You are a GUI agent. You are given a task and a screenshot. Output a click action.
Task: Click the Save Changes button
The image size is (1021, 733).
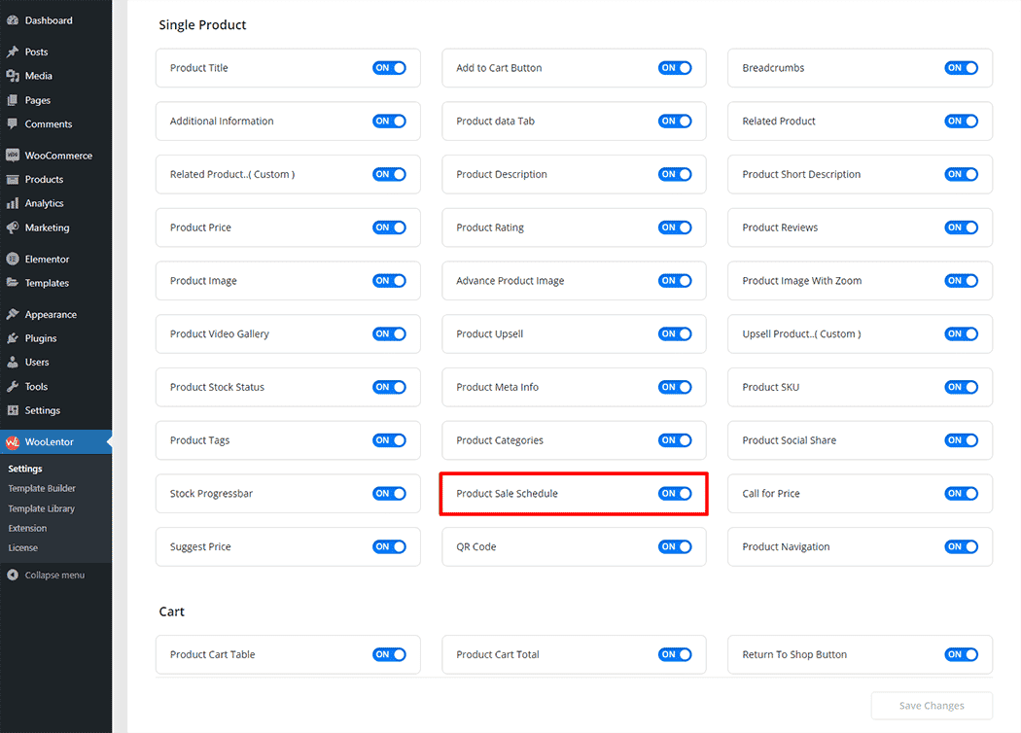tap(931, 706)
